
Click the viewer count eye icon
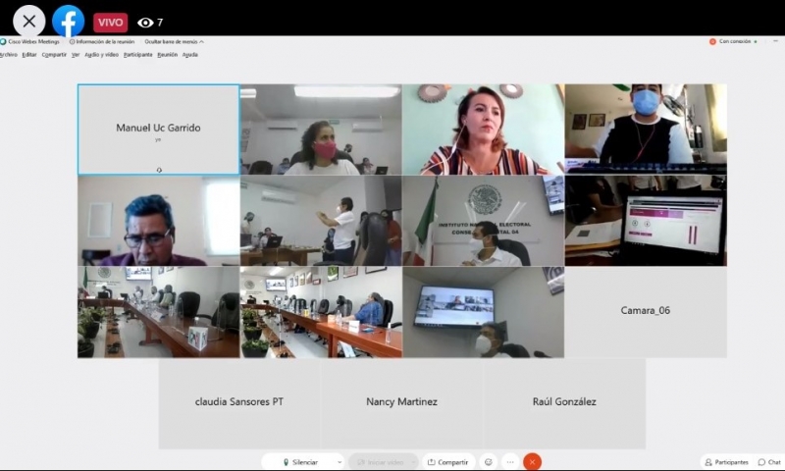point(145,23)
